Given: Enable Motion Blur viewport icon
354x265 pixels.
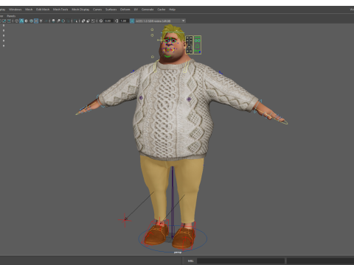Looking at the screenshot, I should (x=58, y=21).
